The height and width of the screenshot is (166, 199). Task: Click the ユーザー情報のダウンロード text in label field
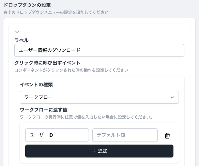click(x=50, y=50)
